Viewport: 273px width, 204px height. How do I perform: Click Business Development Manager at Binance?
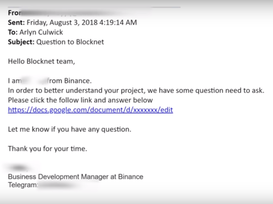(x=76, y=177)
